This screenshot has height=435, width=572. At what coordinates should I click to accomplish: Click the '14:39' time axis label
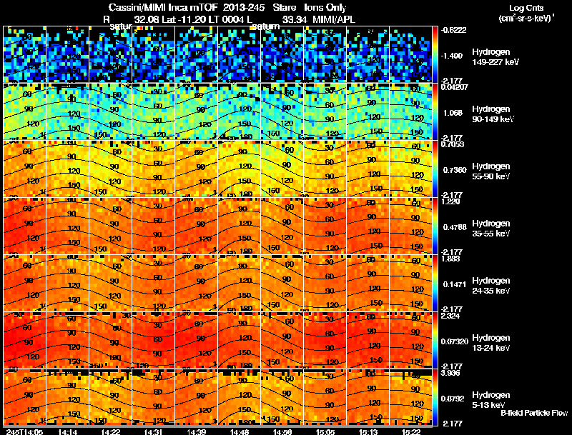[x=196, y=431]
